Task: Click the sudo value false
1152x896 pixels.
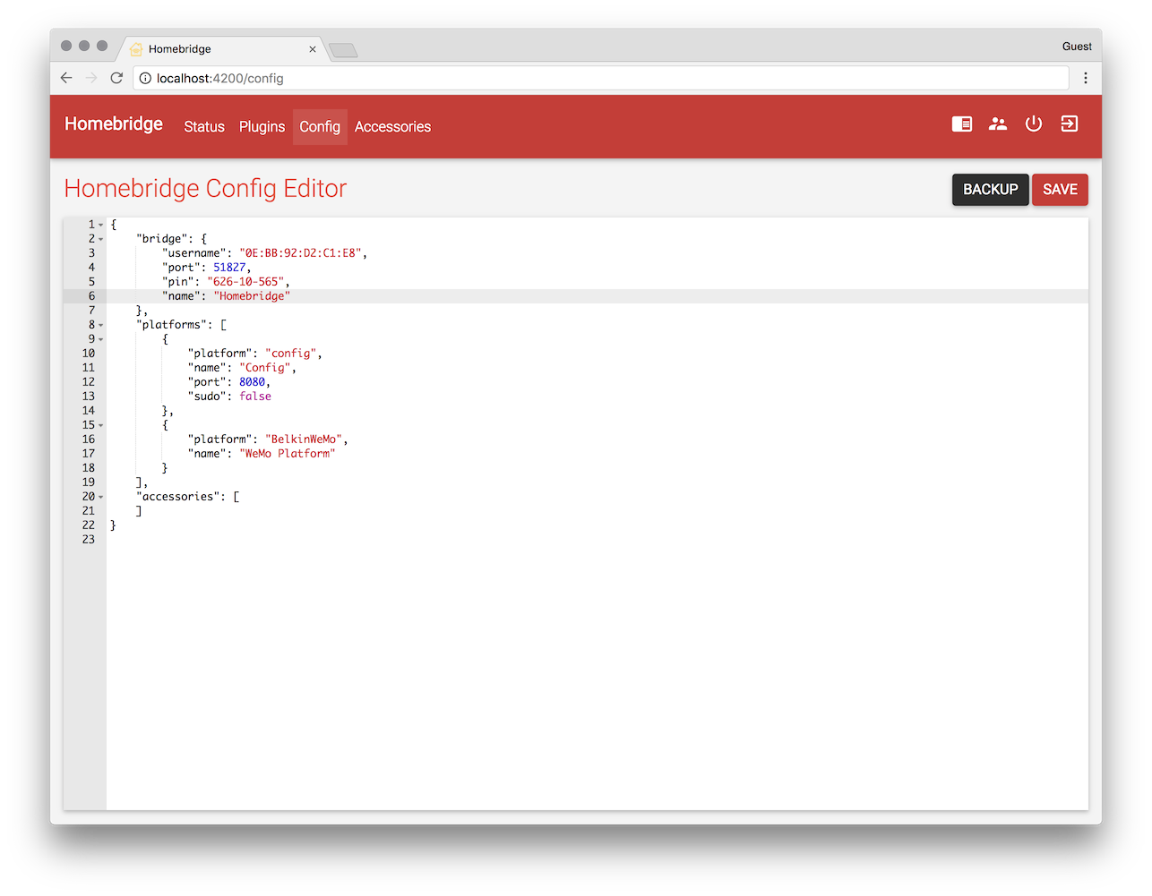Action: pyautogui.click(x=255, y=397)
